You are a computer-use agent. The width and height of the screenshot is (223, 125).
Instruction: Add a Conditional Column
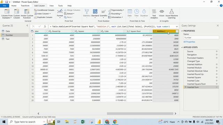pos(44,10)
